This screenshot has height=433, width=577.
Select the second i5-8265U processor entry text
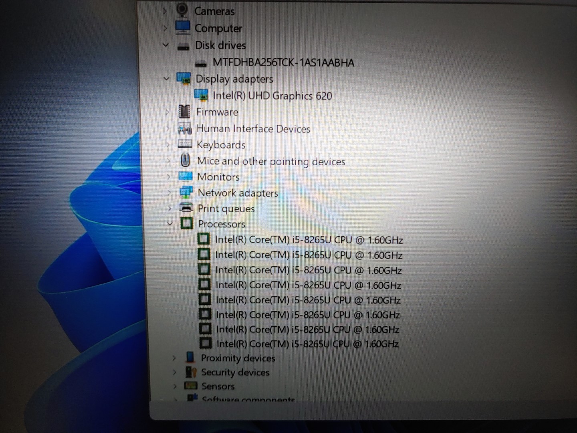pos(309,255)
